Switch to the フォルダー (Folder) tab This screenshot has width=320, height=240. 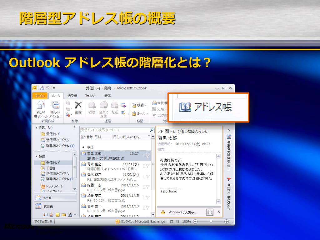(x=91, y=96)
